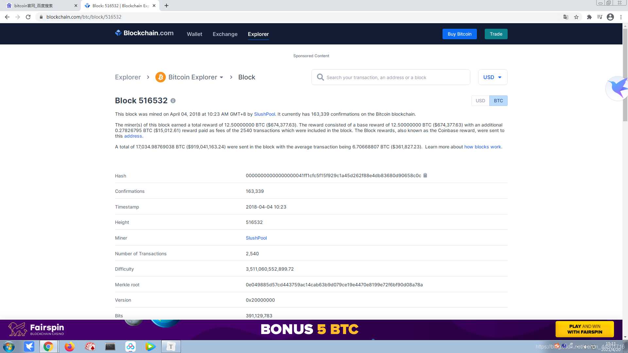The width and height of the screenshot is (628, 353).
Task: Open the Explorer menu item
Action: point(258,34)
